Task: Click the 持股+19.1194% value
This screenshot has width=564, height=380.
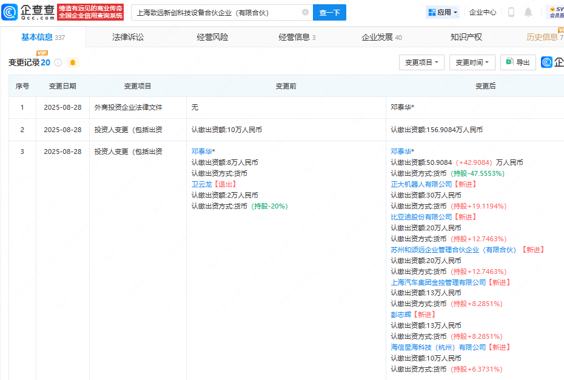Action: pos(478,206)
